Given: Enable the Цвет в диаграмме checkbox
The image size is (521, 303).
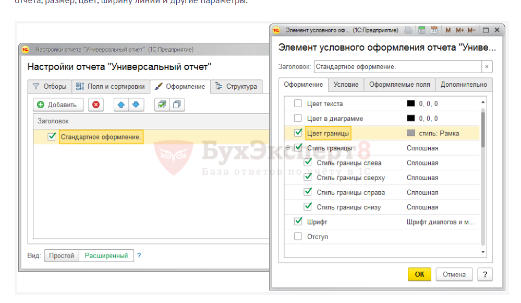Looking at the screenshot, I should 298,118.
